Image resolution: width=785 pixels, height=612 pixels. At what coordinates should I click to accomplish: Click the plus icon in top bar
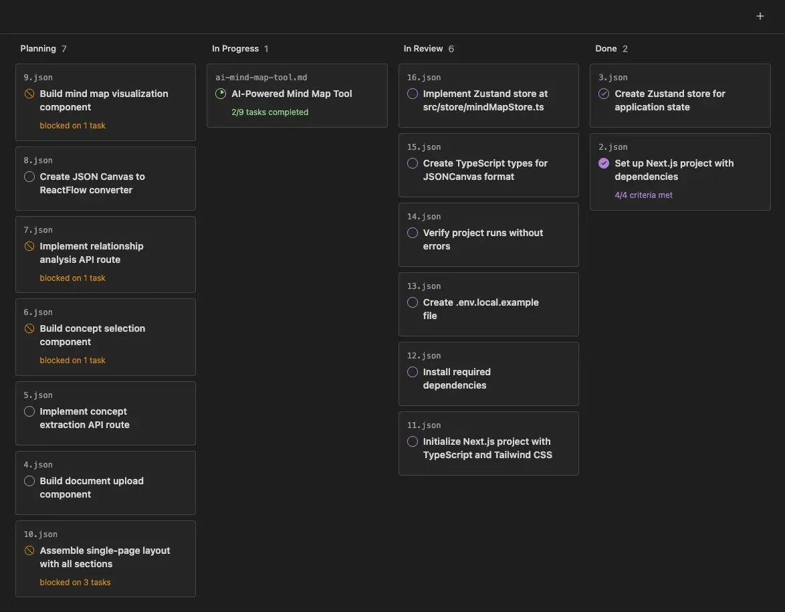click(760, 16)
